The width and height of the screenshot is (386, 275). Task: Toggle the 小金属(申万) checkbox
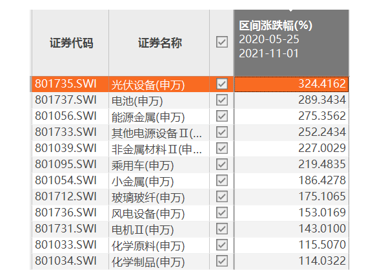pyautogui.click(x=222, y=180)
